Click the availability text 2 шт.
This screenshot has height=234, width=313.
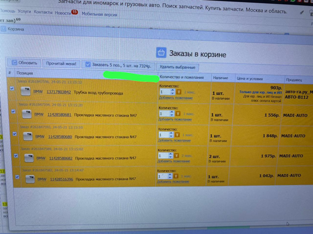(214, 157)
